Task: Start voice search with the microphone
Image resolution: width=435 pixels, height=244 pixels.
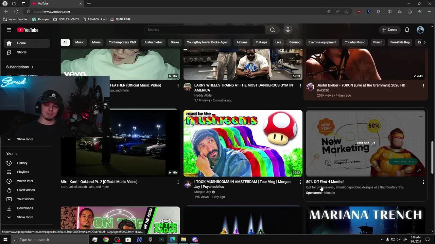Action: (x=288, y=30)
